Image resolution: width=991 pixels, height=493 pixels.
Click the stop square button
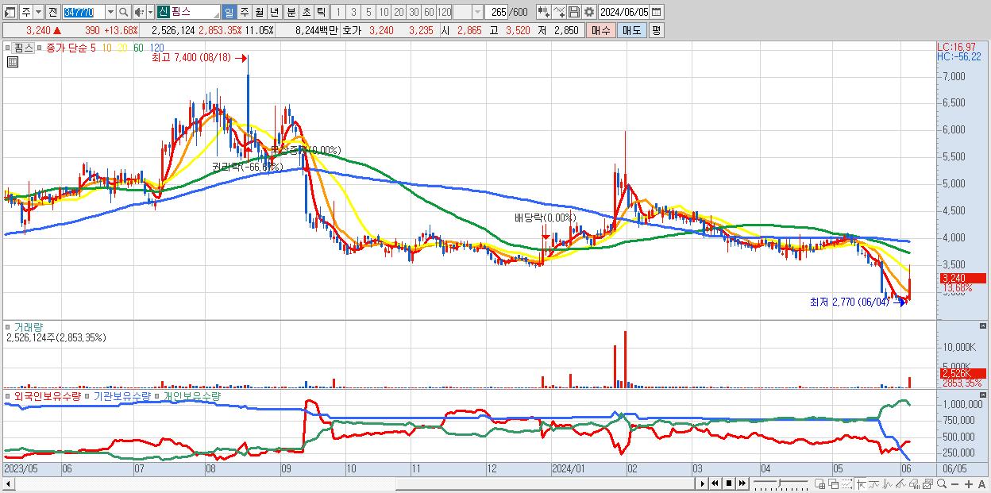tap(729, 483)
